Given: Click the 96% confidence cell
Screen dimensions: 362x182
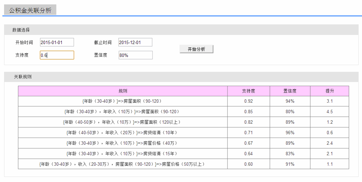Looking at the screenshot, I should (x=290, y=133).
